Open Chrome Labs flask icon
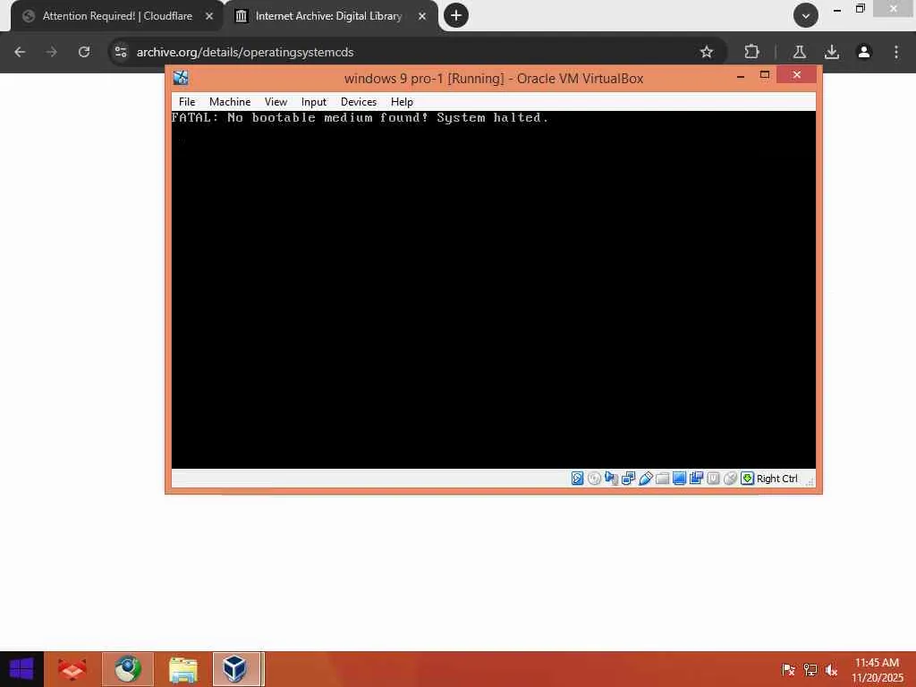This screenshot has height=687, width=916. 799,52
